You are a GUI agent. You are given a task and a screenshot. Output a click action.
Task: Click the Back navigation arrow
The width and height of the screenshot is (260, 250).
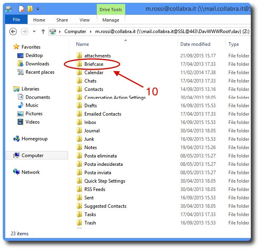(x=13, y=31)
